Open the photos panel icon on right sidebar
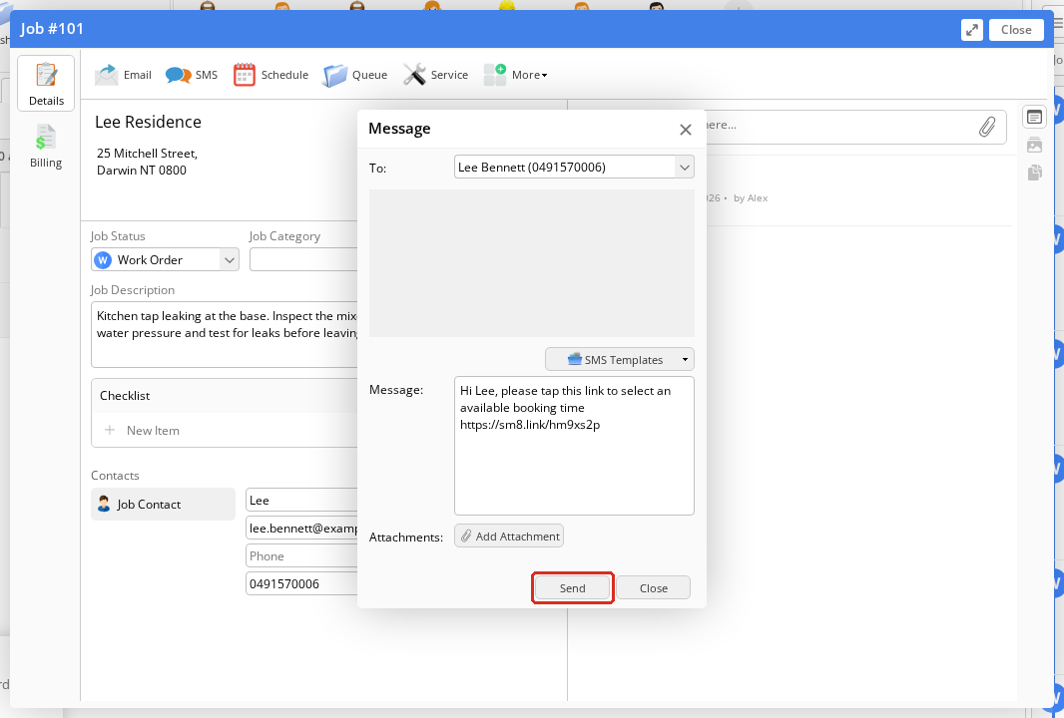Screen dimensions: 1064x718 1034,145
